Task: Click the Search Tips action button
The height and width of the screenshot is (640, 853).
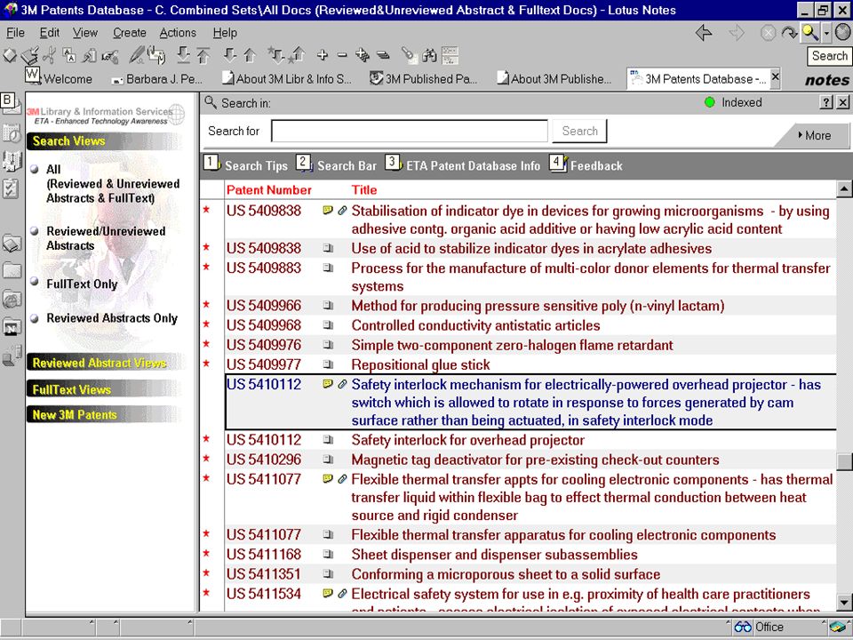Action: click(245, 164)
